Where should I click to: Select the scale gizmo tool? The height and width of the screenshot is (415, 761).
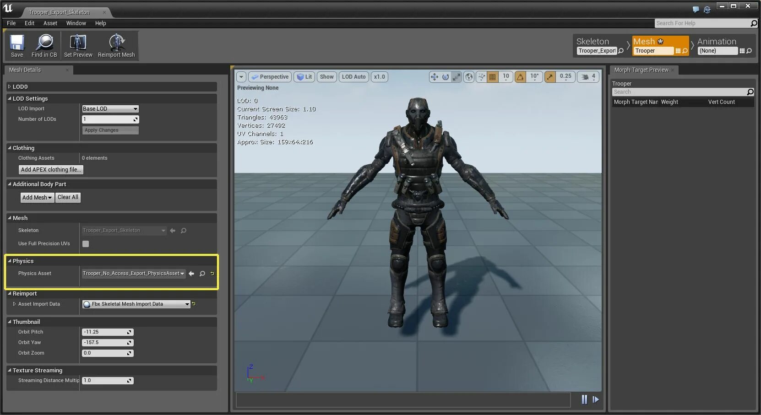456,77
